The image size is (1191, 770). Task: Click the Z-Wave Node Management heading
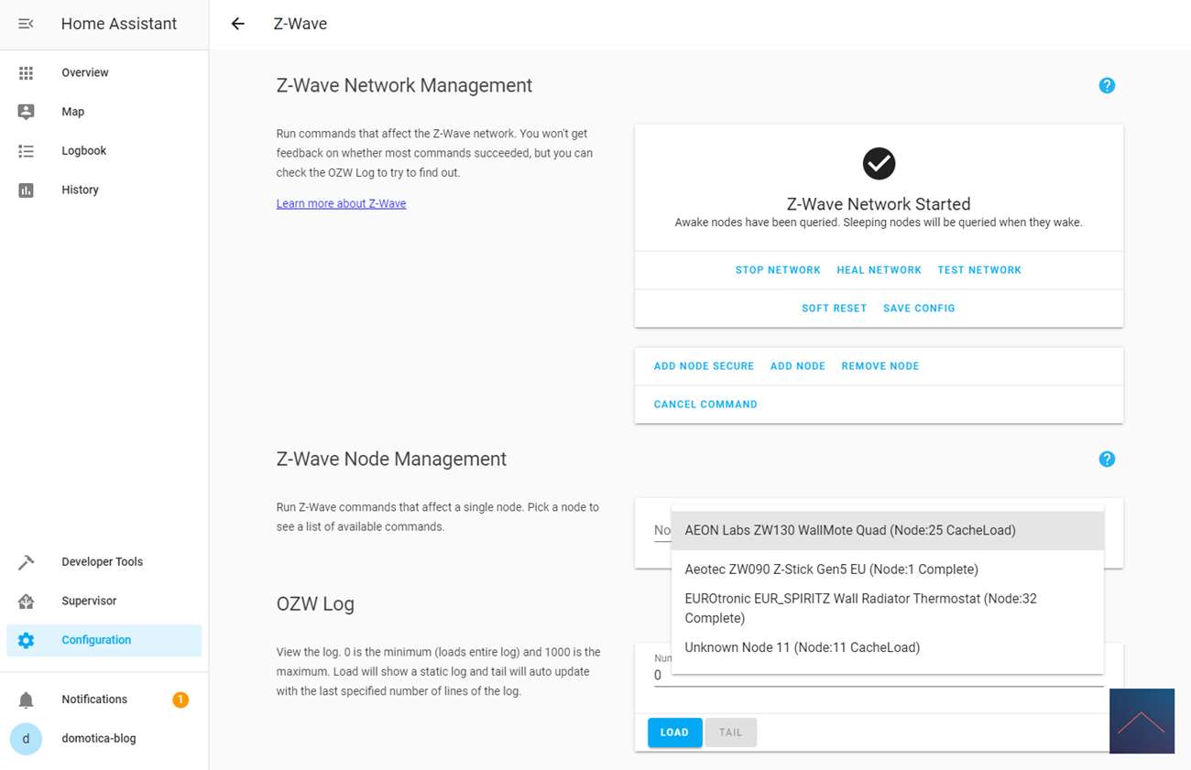click(391, 459)
